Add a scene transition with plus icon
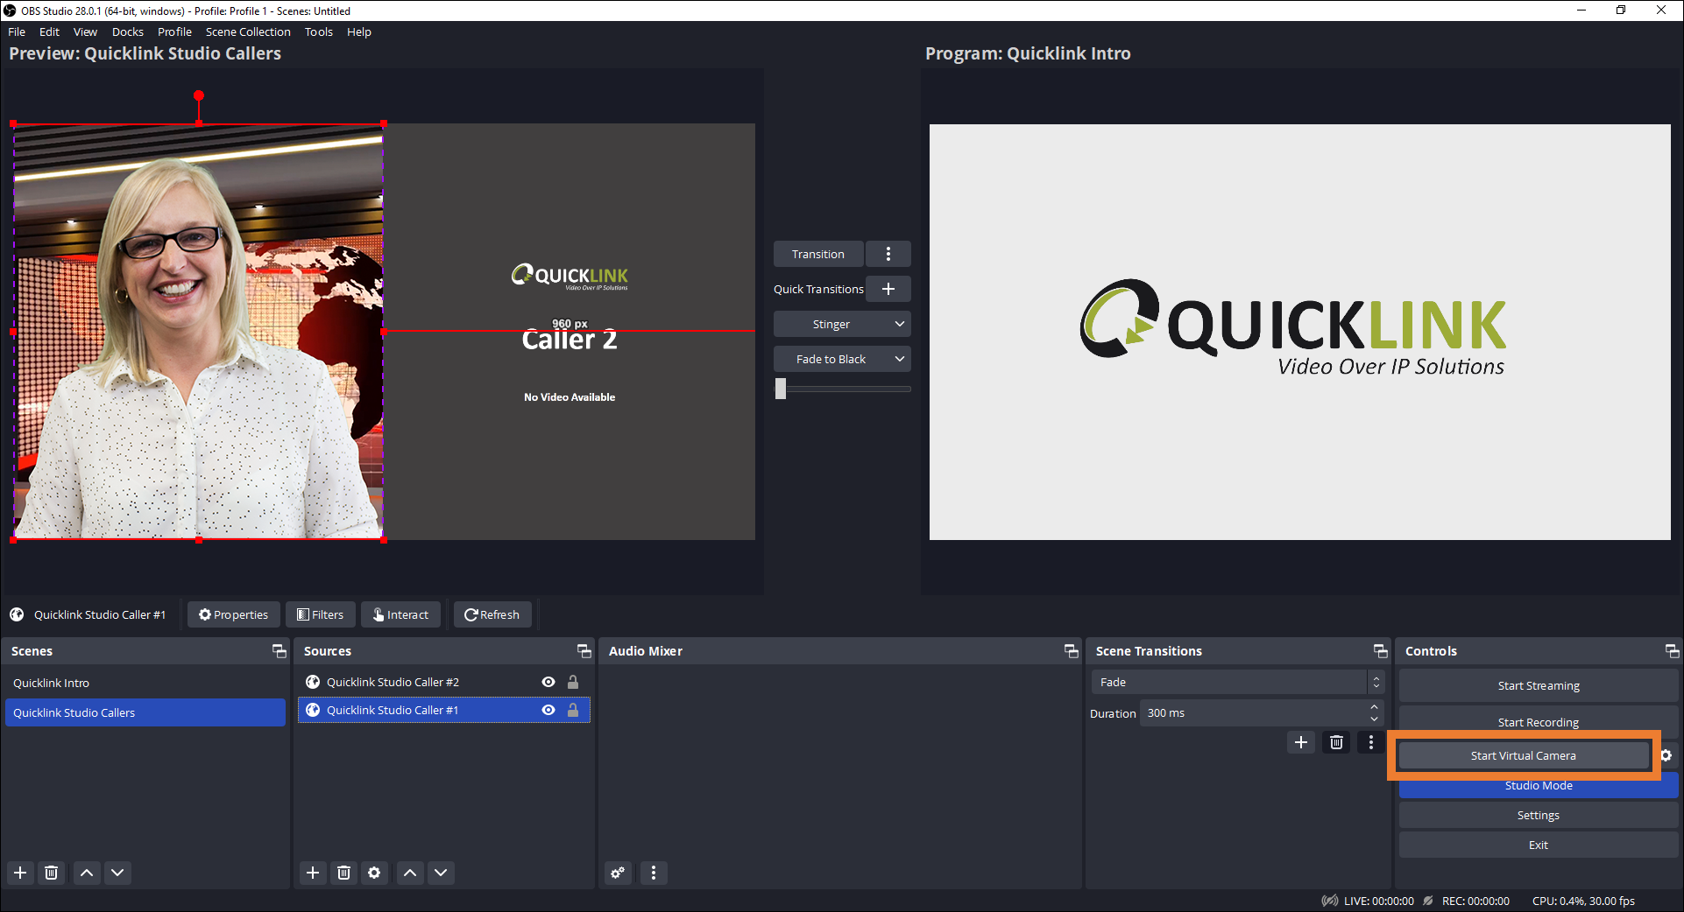Viewport: 1684px width, 912px height. coord(1301,742)
